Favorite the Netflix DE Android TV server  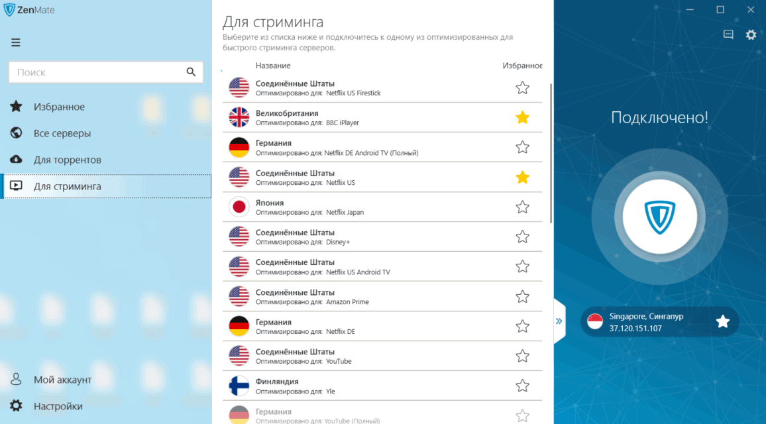pyautogui.click(x=522, y=148)
